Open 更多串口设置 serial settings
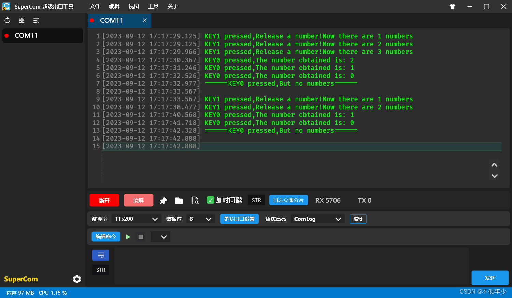This screenshot has width=512, height=298. pyautogui.click(x=239, y=219)
